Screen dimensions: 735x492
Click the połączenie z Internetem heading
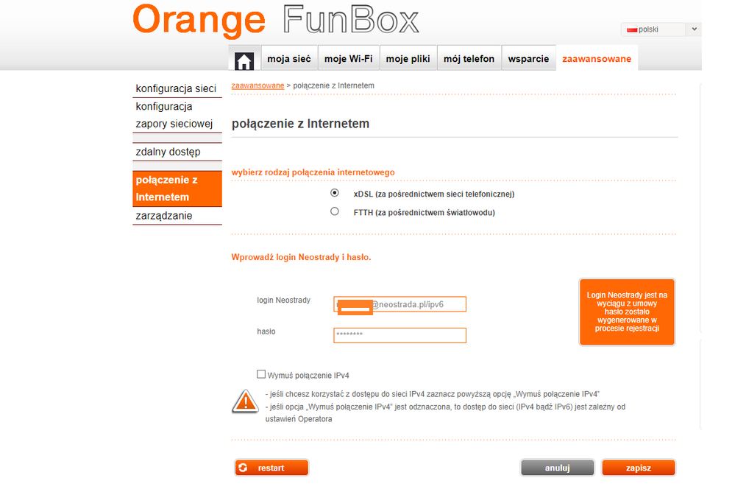(300, 124)
